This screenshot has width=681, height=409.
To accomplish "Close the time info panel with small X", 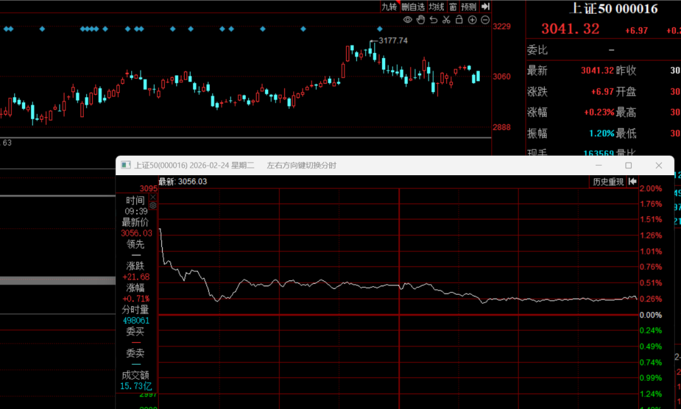I will (153, 197).
